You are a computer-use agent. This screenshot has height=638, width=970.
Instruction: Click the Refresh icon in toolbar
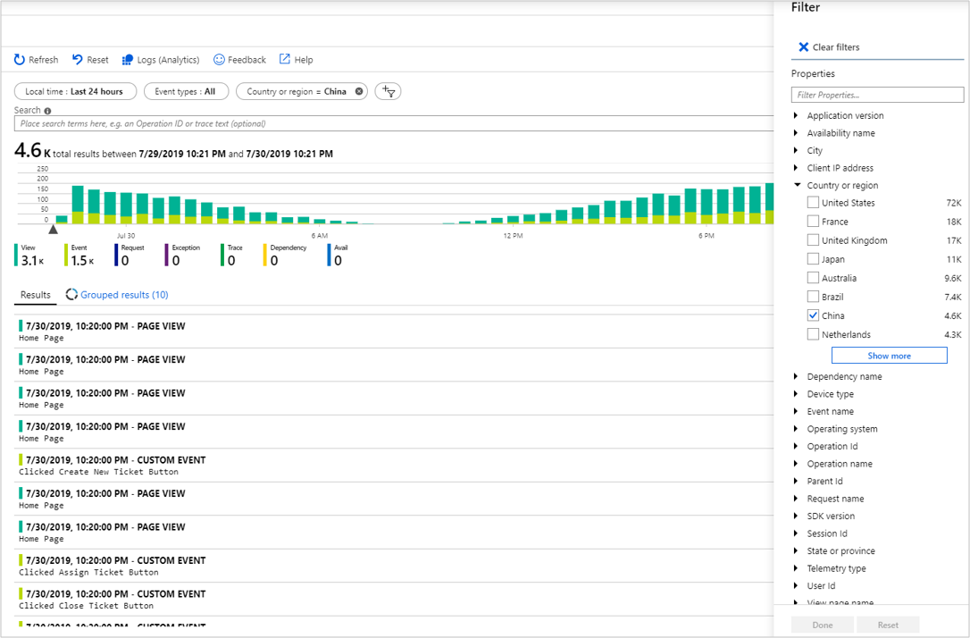(20, 60)
